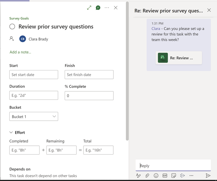Open more reply options ellipsis

pos(191,175)
